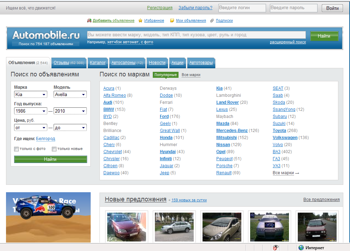This screenshot has width=350, height=251.
Task: Open the Подписки link
Action: [x=224, y=20]
